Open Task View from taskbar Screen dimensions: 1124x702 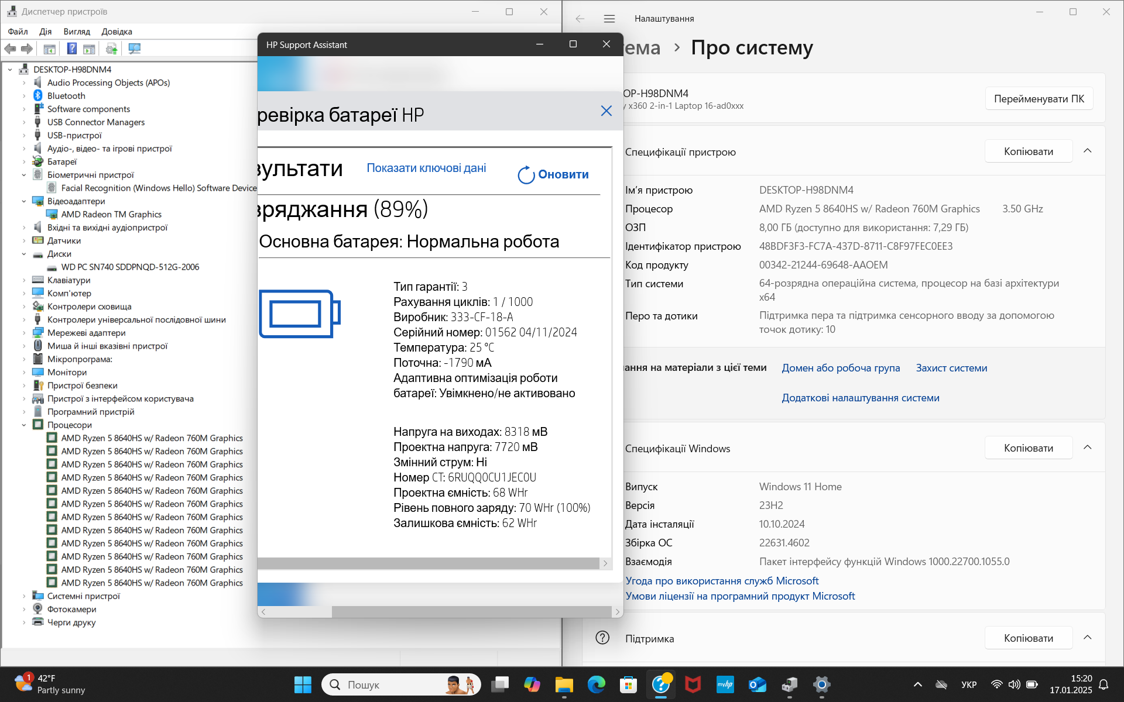point(500,684)
